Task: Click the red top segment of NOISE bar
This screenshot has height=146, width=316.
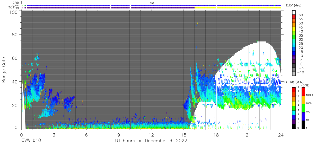Action: 303,91
